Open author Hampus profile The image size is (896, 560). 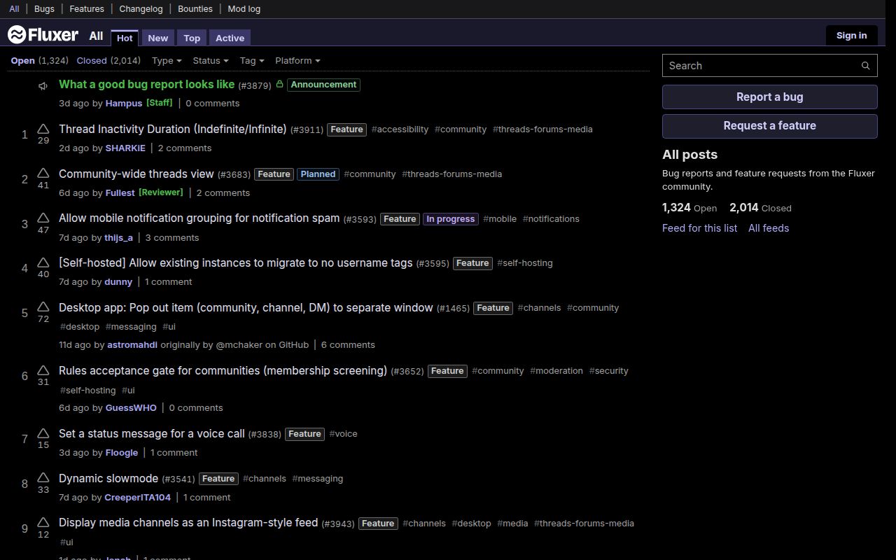(124, 103)
